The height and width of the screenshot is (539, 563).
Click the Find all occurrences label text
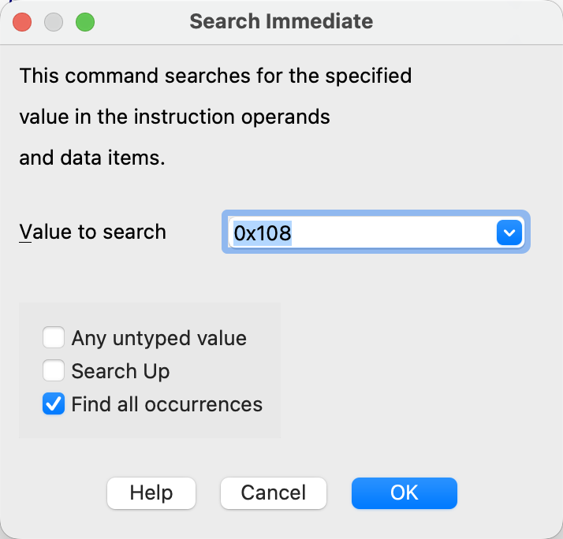(166, 404)
